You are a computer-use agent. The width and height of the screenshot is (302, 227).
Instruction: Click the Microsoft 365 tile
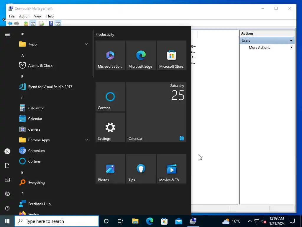(x=110, y=55)
